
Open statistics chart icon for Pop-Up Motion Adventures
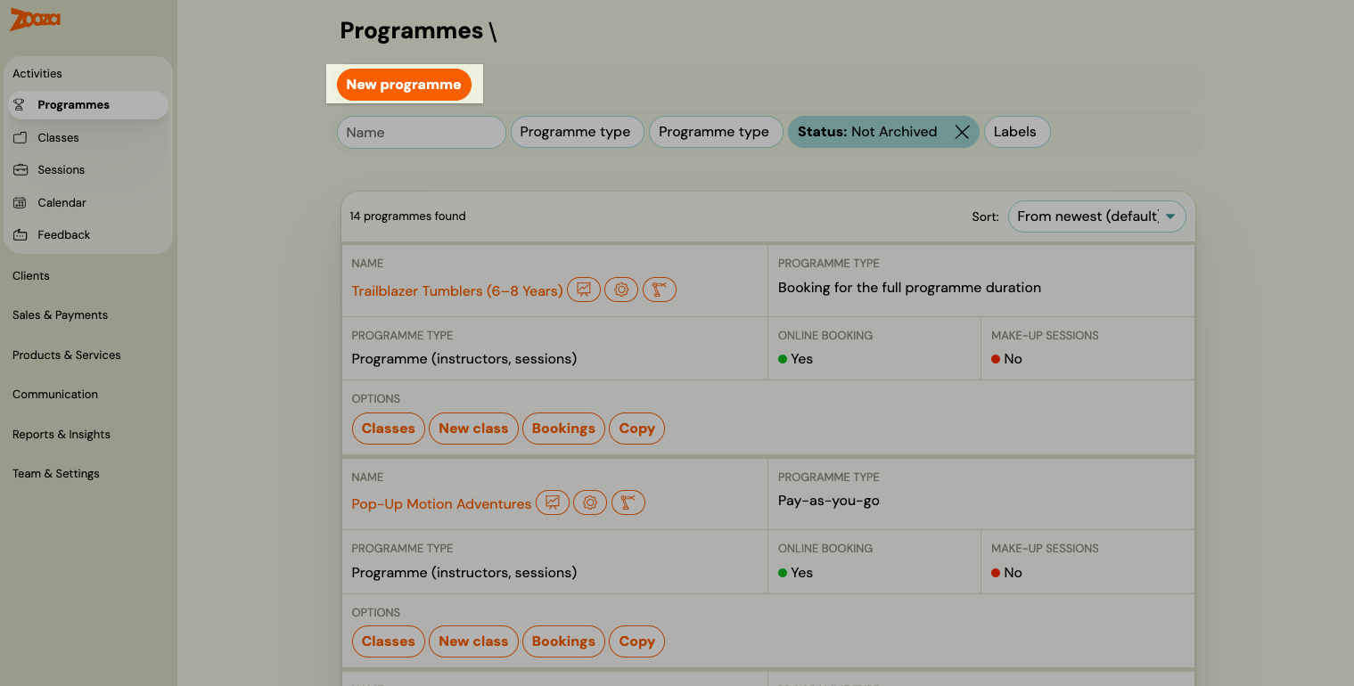[x=553, y=502]
